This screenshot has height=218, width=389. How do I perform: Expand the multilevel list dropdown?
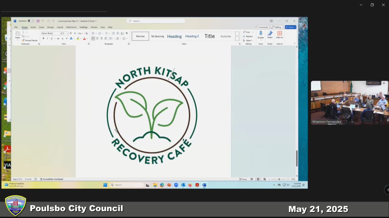(x=109, y=33)
